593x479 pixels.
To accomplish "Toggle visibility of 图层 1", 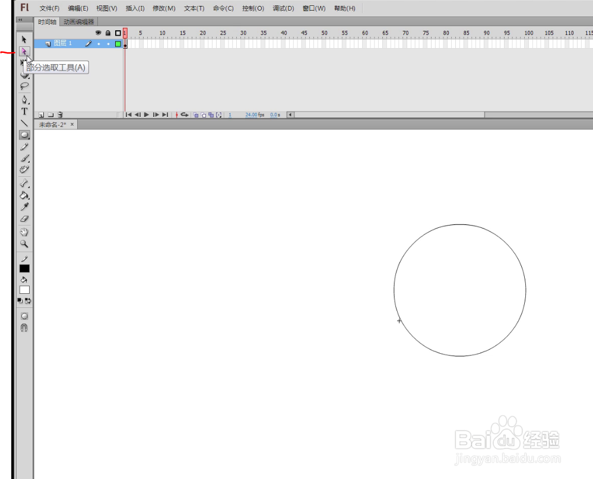I will 98,43.
